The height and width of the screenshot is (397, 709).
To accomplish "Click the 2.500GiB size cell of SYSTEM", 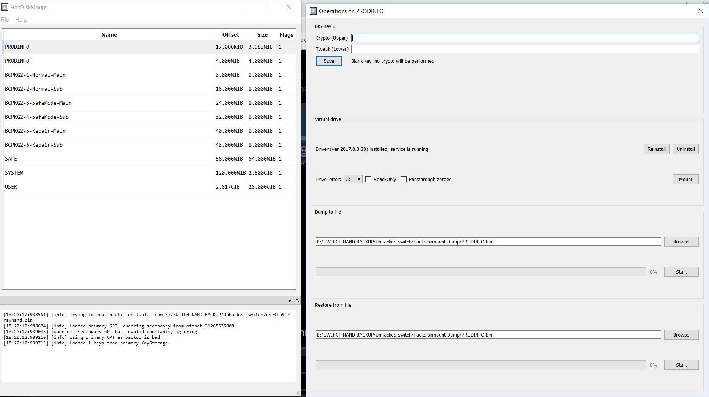I will (262, 173).
